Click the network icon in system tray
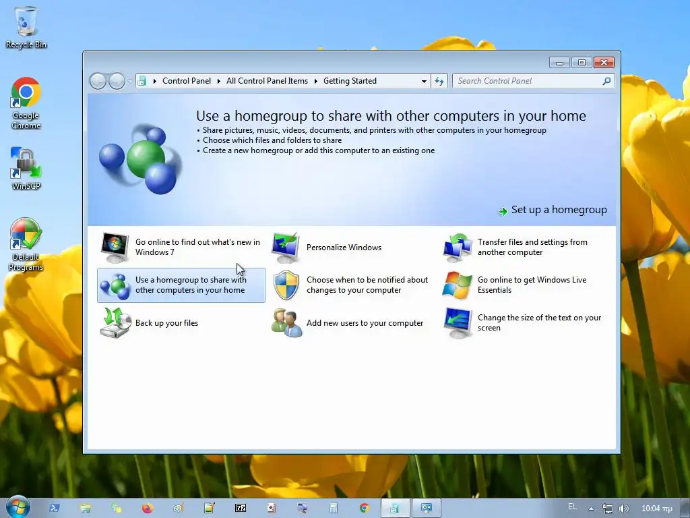The width and height of the screenshot is (690, 518). 607,509
